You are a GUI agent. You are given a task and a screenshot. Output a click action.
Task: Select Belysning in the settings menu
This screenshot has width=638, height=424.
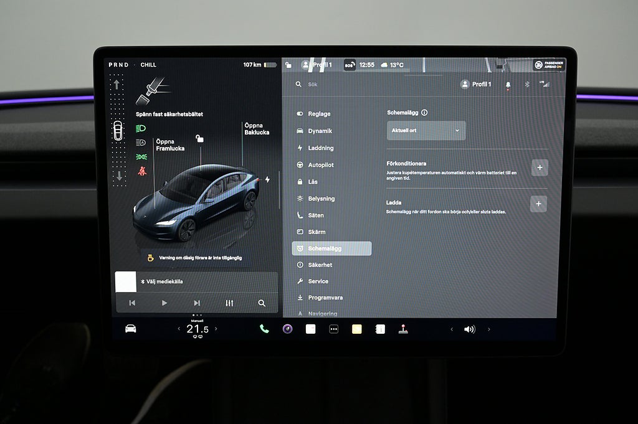pos(321,199)
